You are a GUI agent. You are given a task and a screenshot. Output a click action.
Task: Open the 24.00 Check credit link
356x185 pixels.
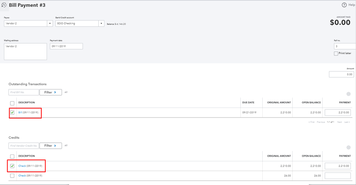coord(22,175)
